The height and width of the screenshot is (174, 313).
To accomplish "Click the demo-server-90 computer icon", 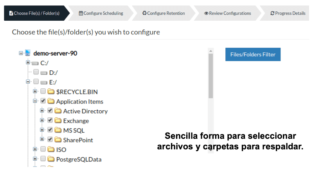I will coord(28,53).
